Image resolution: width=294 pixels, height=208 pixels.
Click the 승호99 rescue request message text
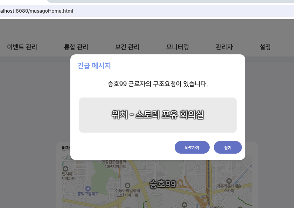[157, 84]
